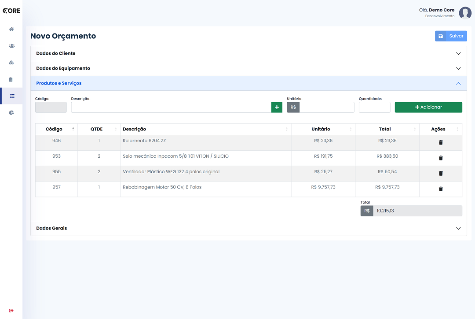Sort table by Total column header
The width and height of the screenshot is (475, 319).
click(x=387, y=129)
